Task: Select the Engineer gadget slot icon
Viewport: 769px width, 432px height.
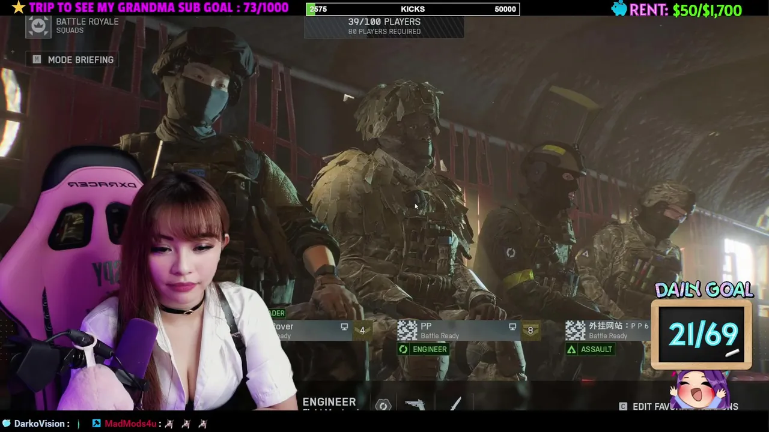Action: point(383,406)
